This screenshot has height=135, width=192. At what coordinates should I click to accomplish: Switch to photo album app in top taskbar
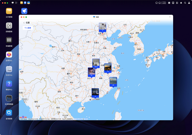point(29,3)
